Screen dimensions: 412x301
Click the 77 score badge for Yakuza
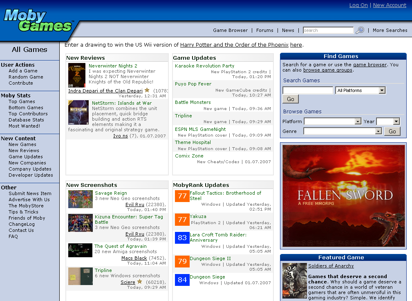[x=182, y=220]
